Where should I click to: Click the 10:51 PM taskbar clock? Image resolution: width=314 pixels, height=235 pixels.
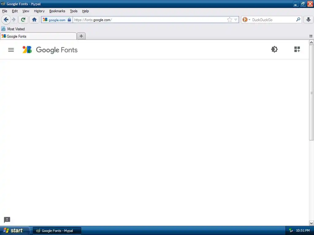(x=303, y=231)
